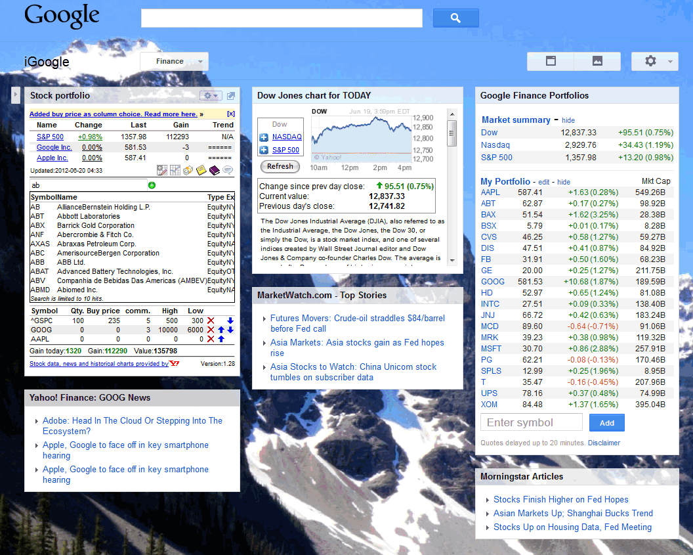Viewport: 693px width, 555px height.
Task: Open the Google Inc. link in Stock portfolio
Action: (x=54, y=147)
